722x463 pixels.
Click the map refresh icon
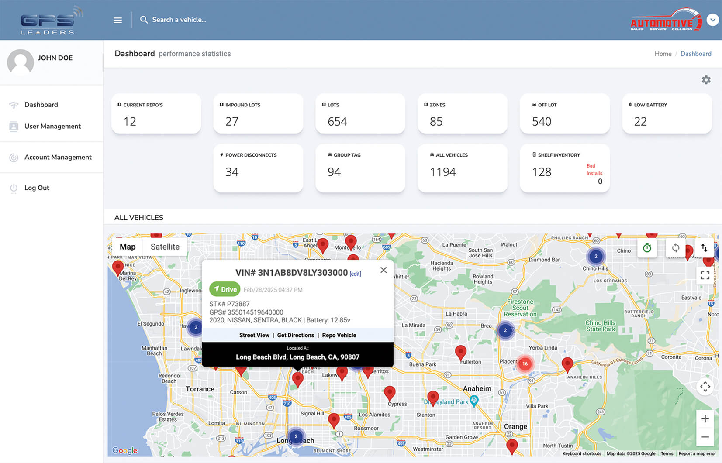click(x=675, y=248)
